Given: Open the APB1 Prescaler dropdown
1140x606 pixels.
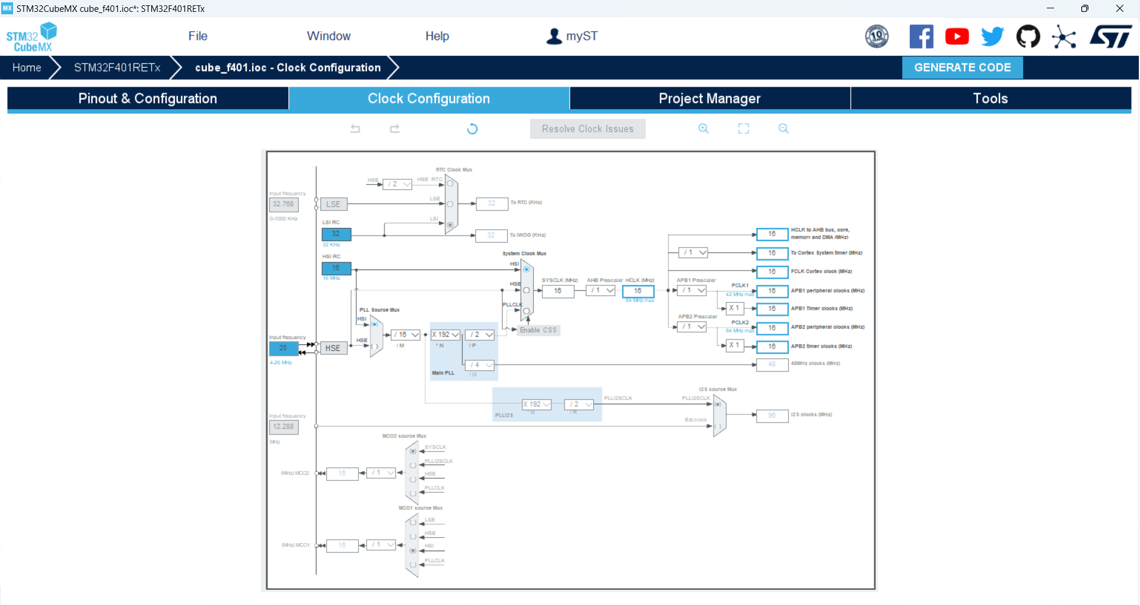Looking at the screenshot, I should pyautogui.click(x=692, y=291).
